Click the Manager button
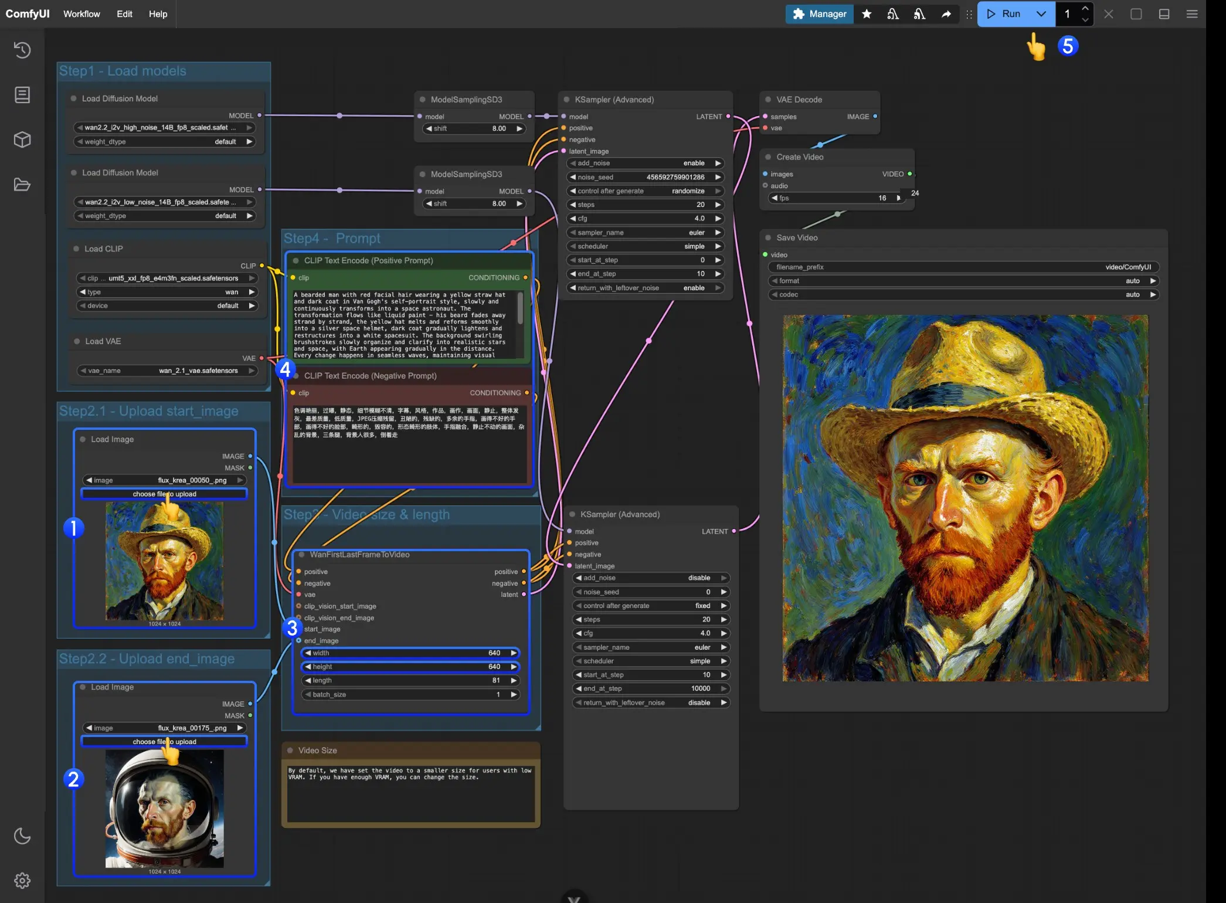The image size is (1226, 903). pos(819,14)
